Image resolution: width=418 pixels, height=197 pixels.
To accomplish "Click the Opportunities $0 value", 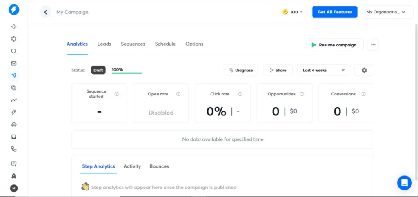I will (293, 111).
